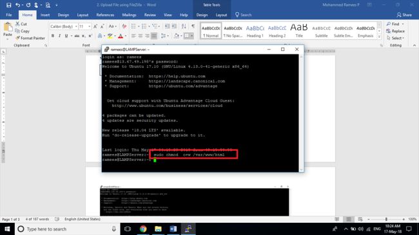Align text left
Image resolution: width=419 pixels, height=235 pixels.
click(x=133, y=36)
